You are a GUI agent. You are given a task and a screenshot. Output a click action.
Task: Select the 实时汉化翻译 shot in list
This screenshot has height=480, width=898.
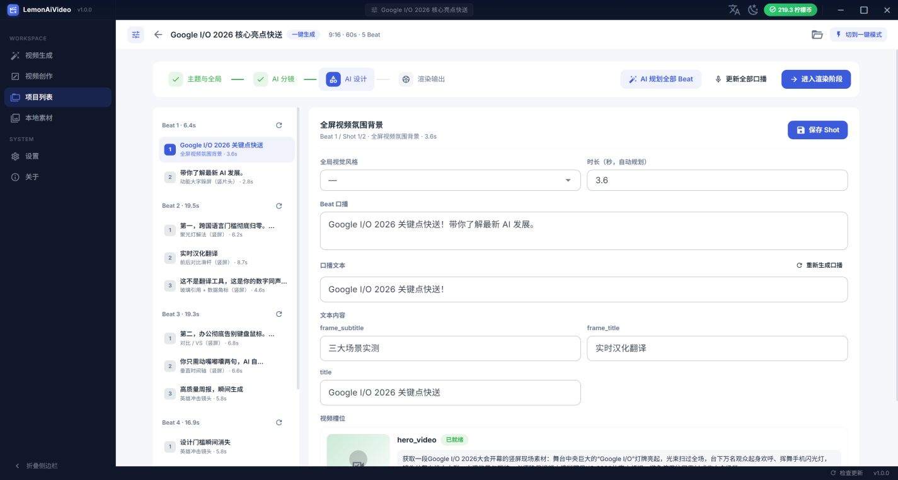tap(226, 258)
